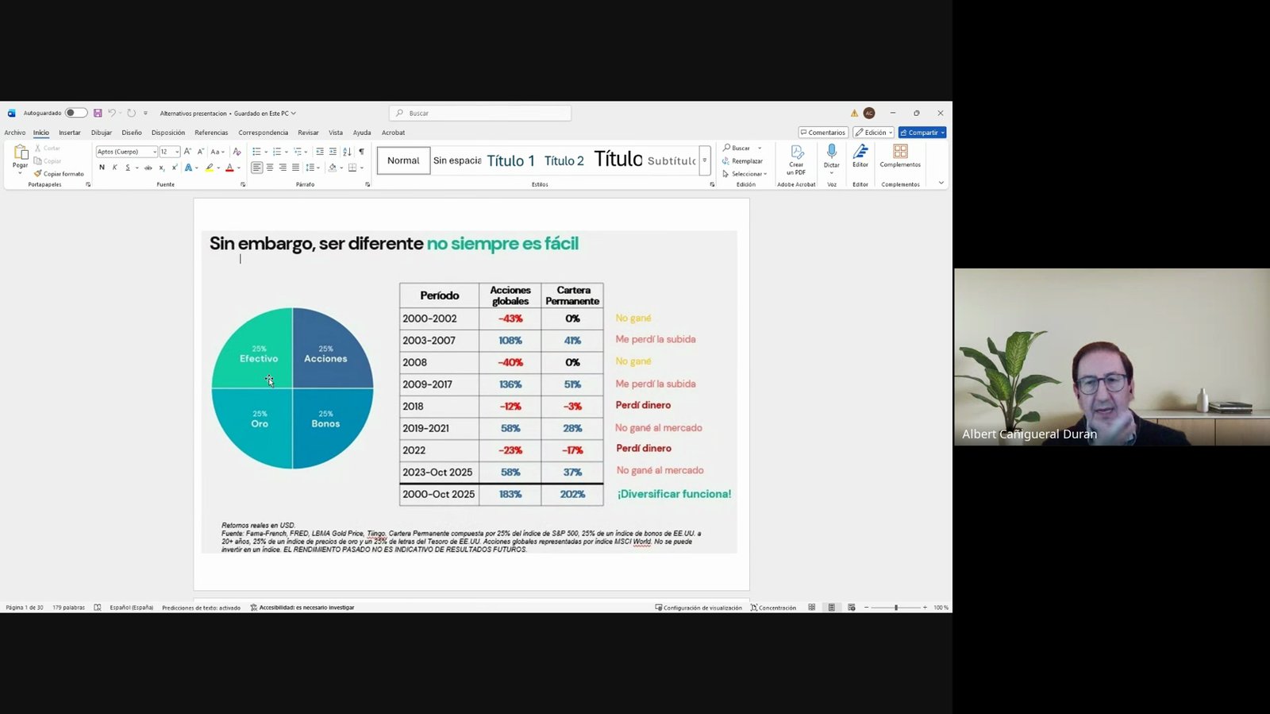
Task: Click the Comentarios button
Action: coord(823,133)
